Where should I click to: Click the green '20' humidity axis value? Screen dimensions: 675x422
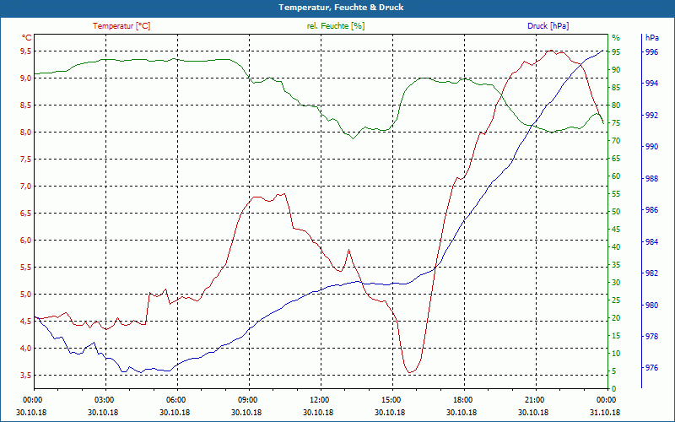616,318
